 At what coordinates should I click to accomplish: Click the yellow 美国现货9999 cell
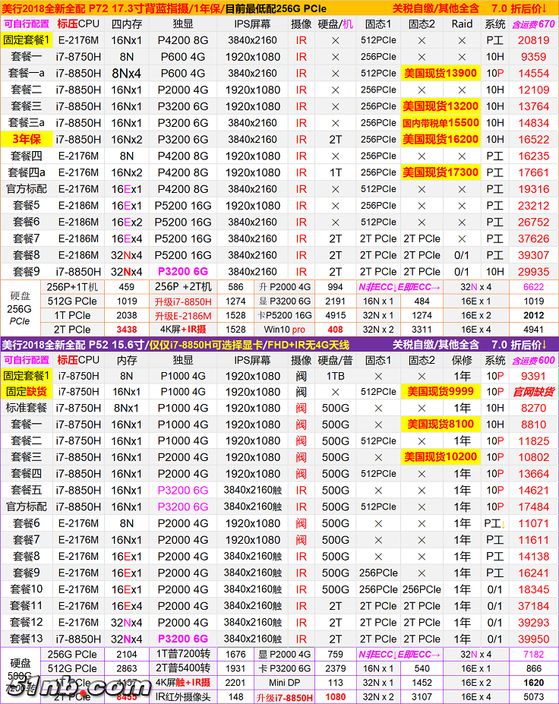441,392
